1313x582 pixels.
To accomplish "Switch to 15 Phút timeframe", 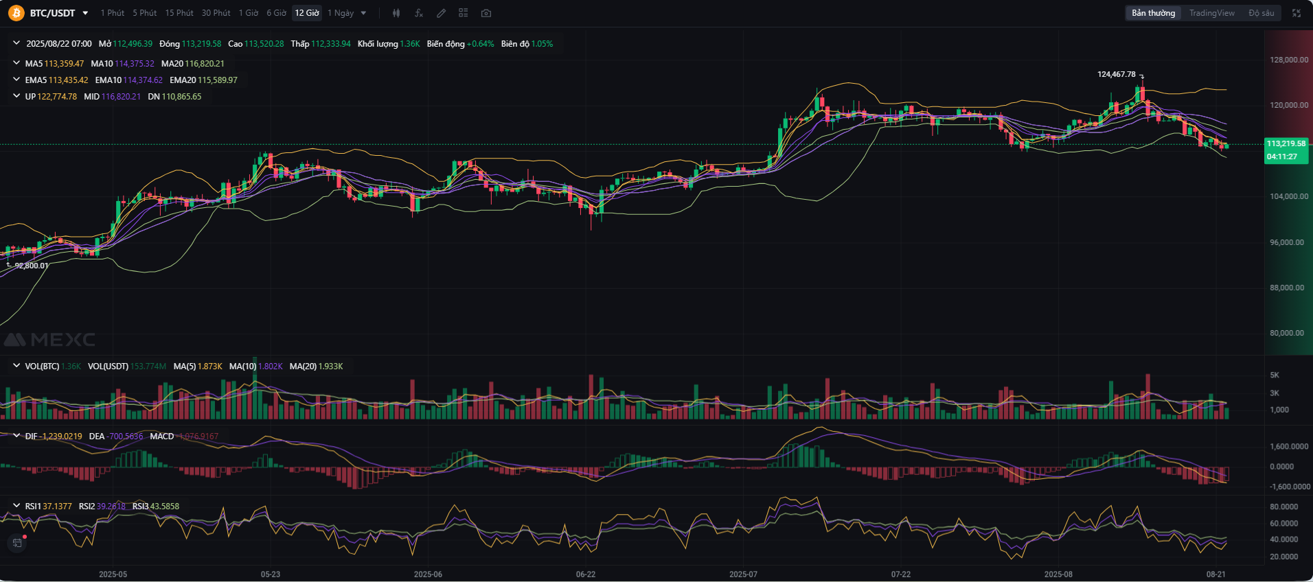I will [x=179, y=13].
